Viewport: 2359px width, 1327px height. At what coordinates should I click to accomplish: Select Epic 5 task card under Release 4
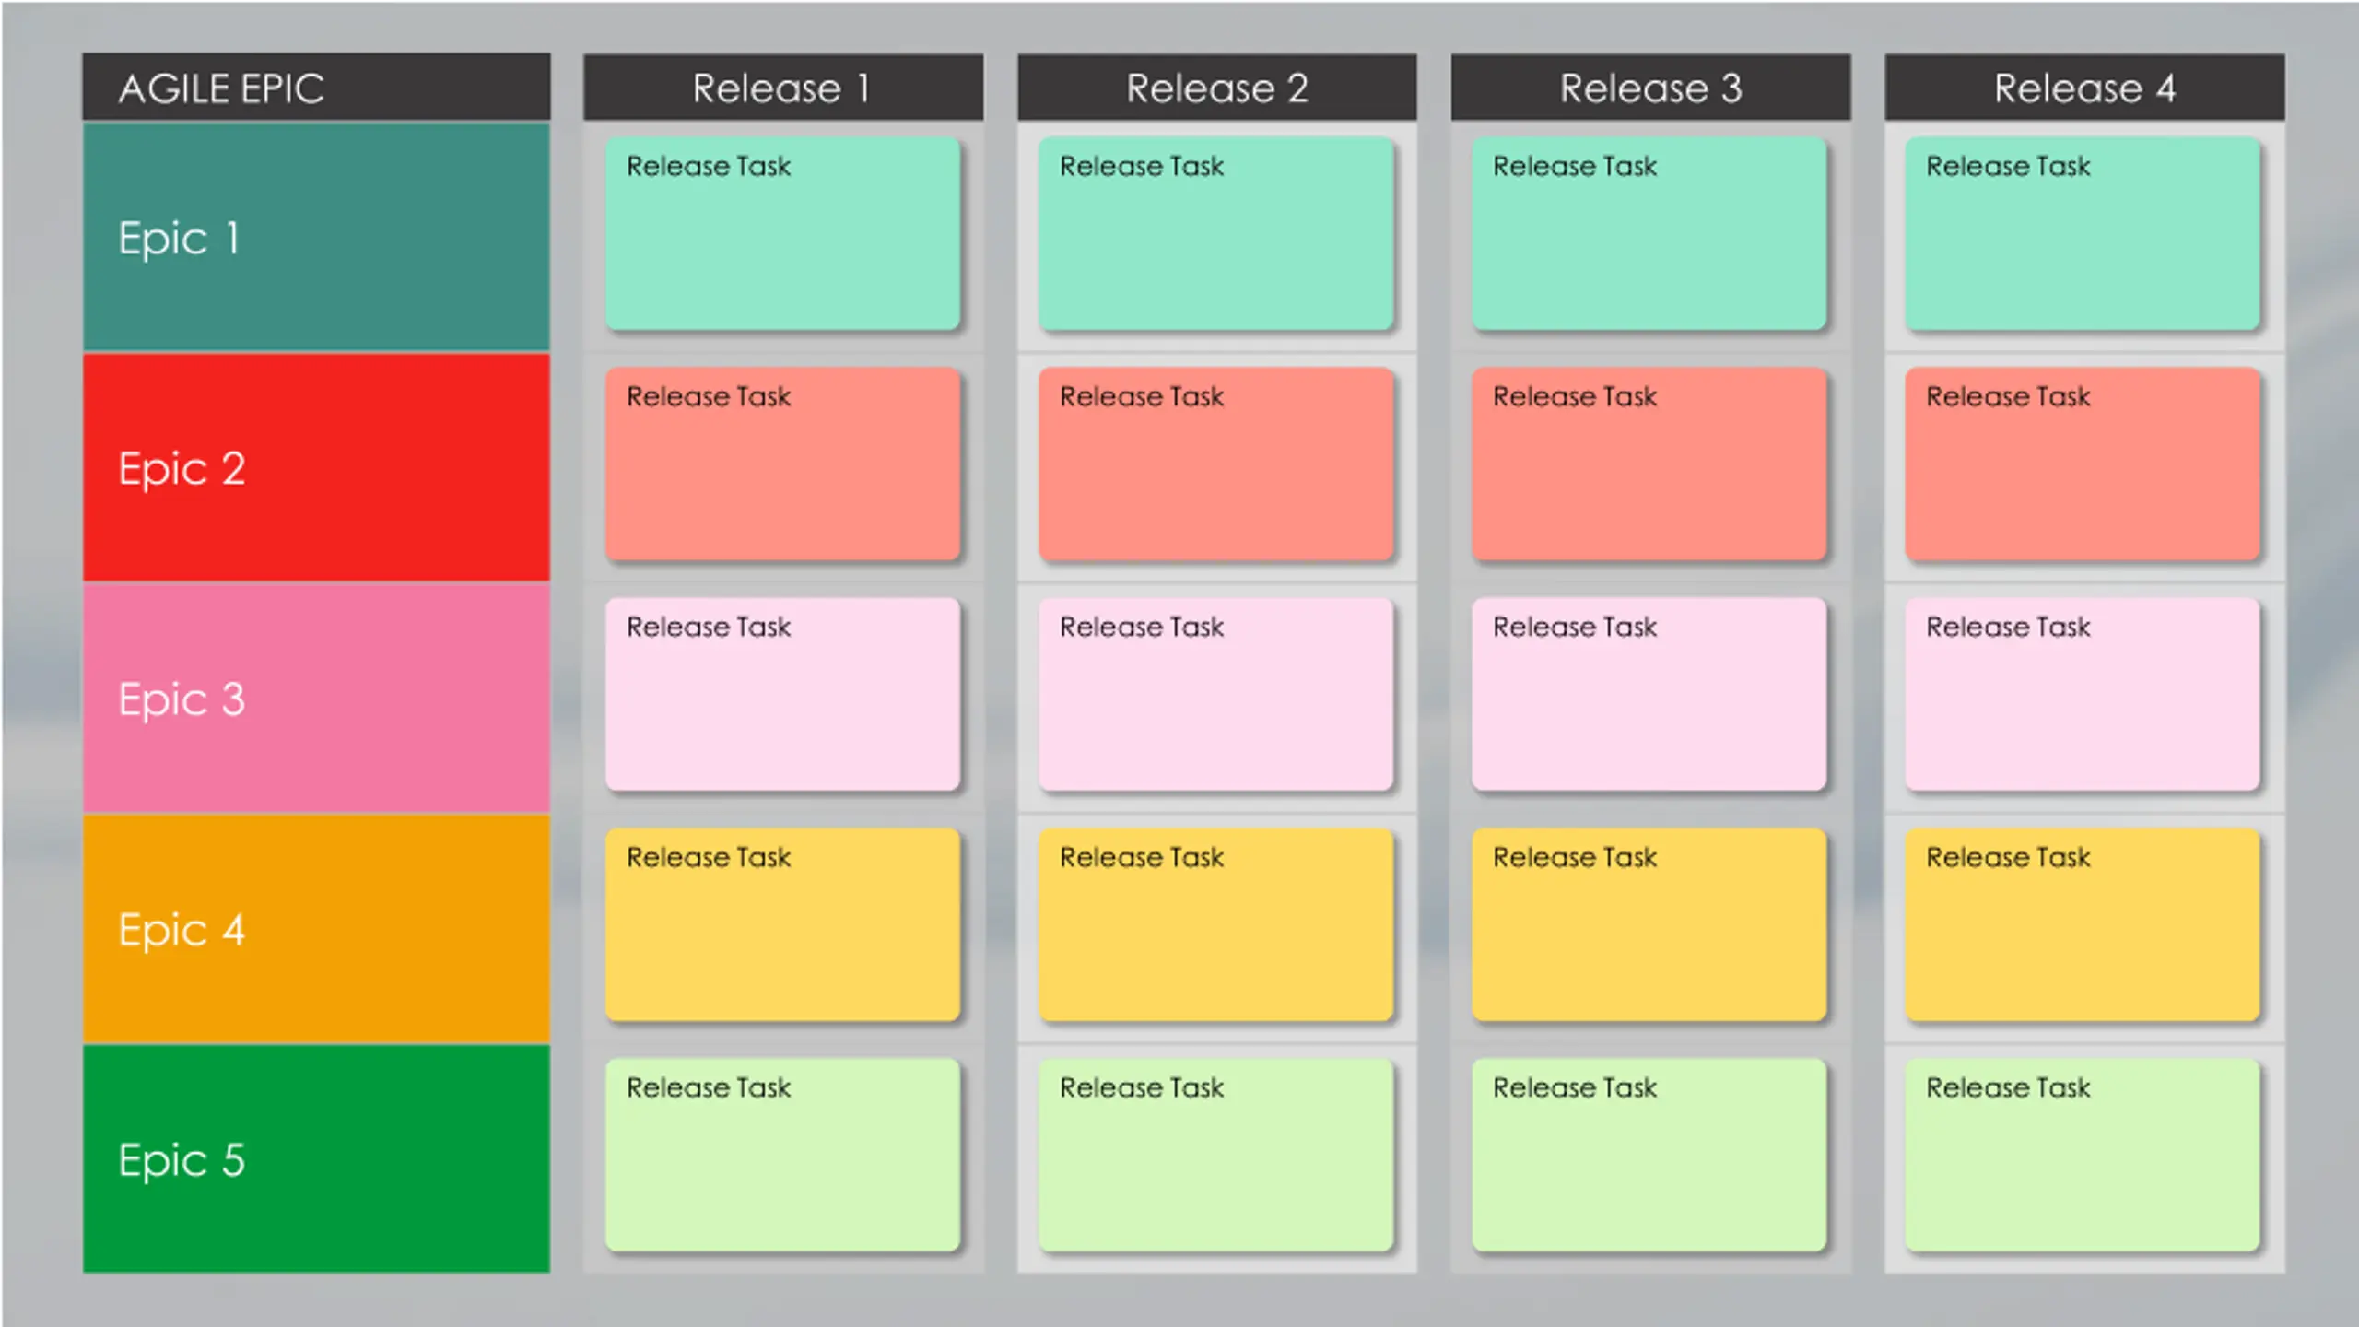pyautogui.click(x=2083, y=1155)
